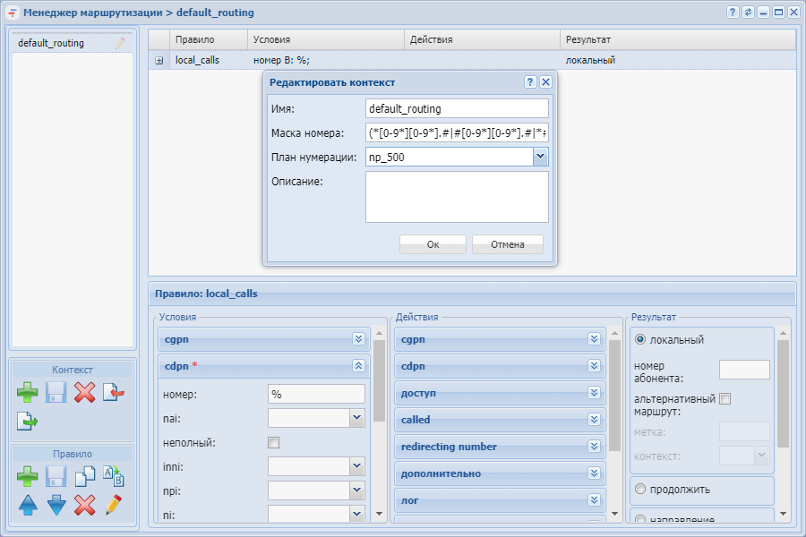Expand the cgpn section under Условия
The width and height of the screenshot is (806, 537).
(x=358, y=339)
